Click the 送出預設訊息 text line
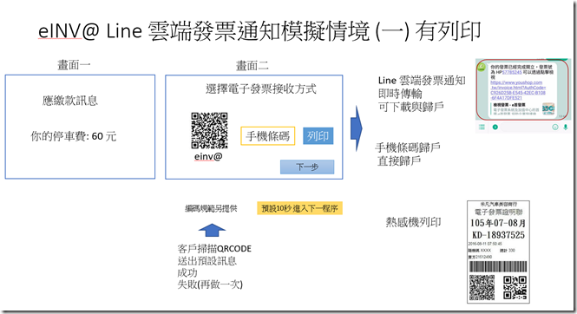 point(207,261)
